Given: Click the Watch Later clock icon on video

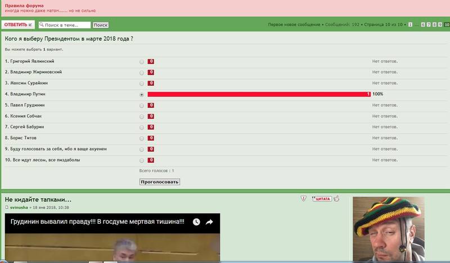Looking at the screenshot, I should 196,222.
